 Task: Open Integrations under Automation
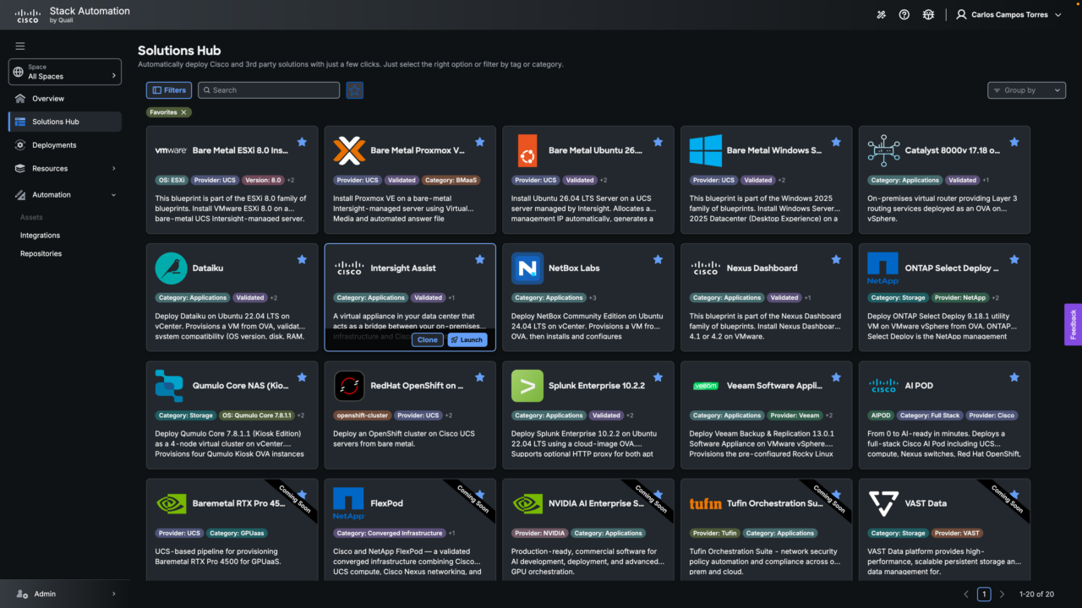(40, 236)
